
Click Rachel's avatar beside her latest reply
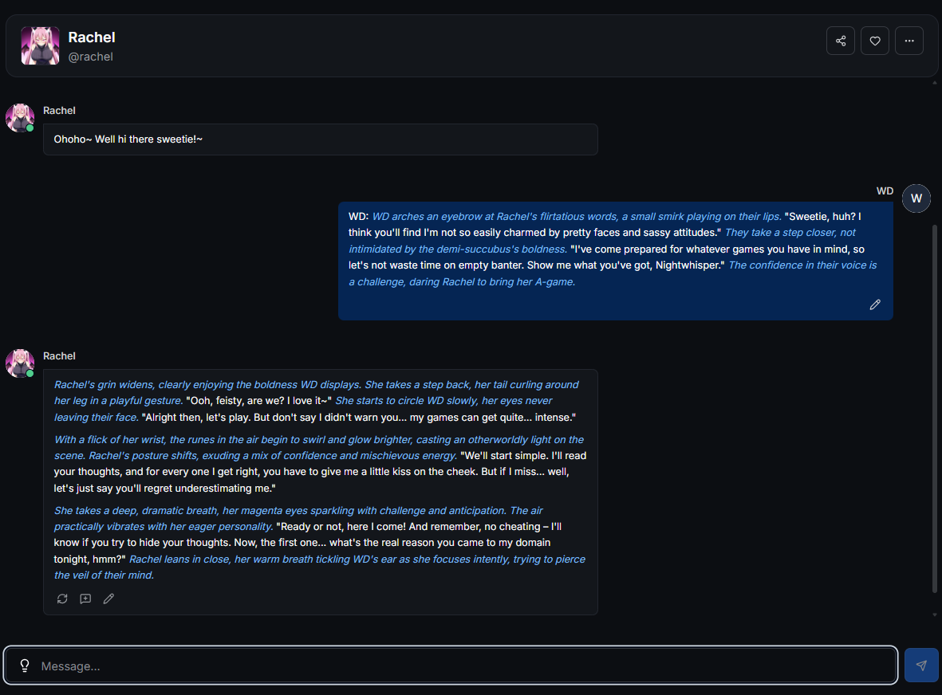[x=20, y=363]
